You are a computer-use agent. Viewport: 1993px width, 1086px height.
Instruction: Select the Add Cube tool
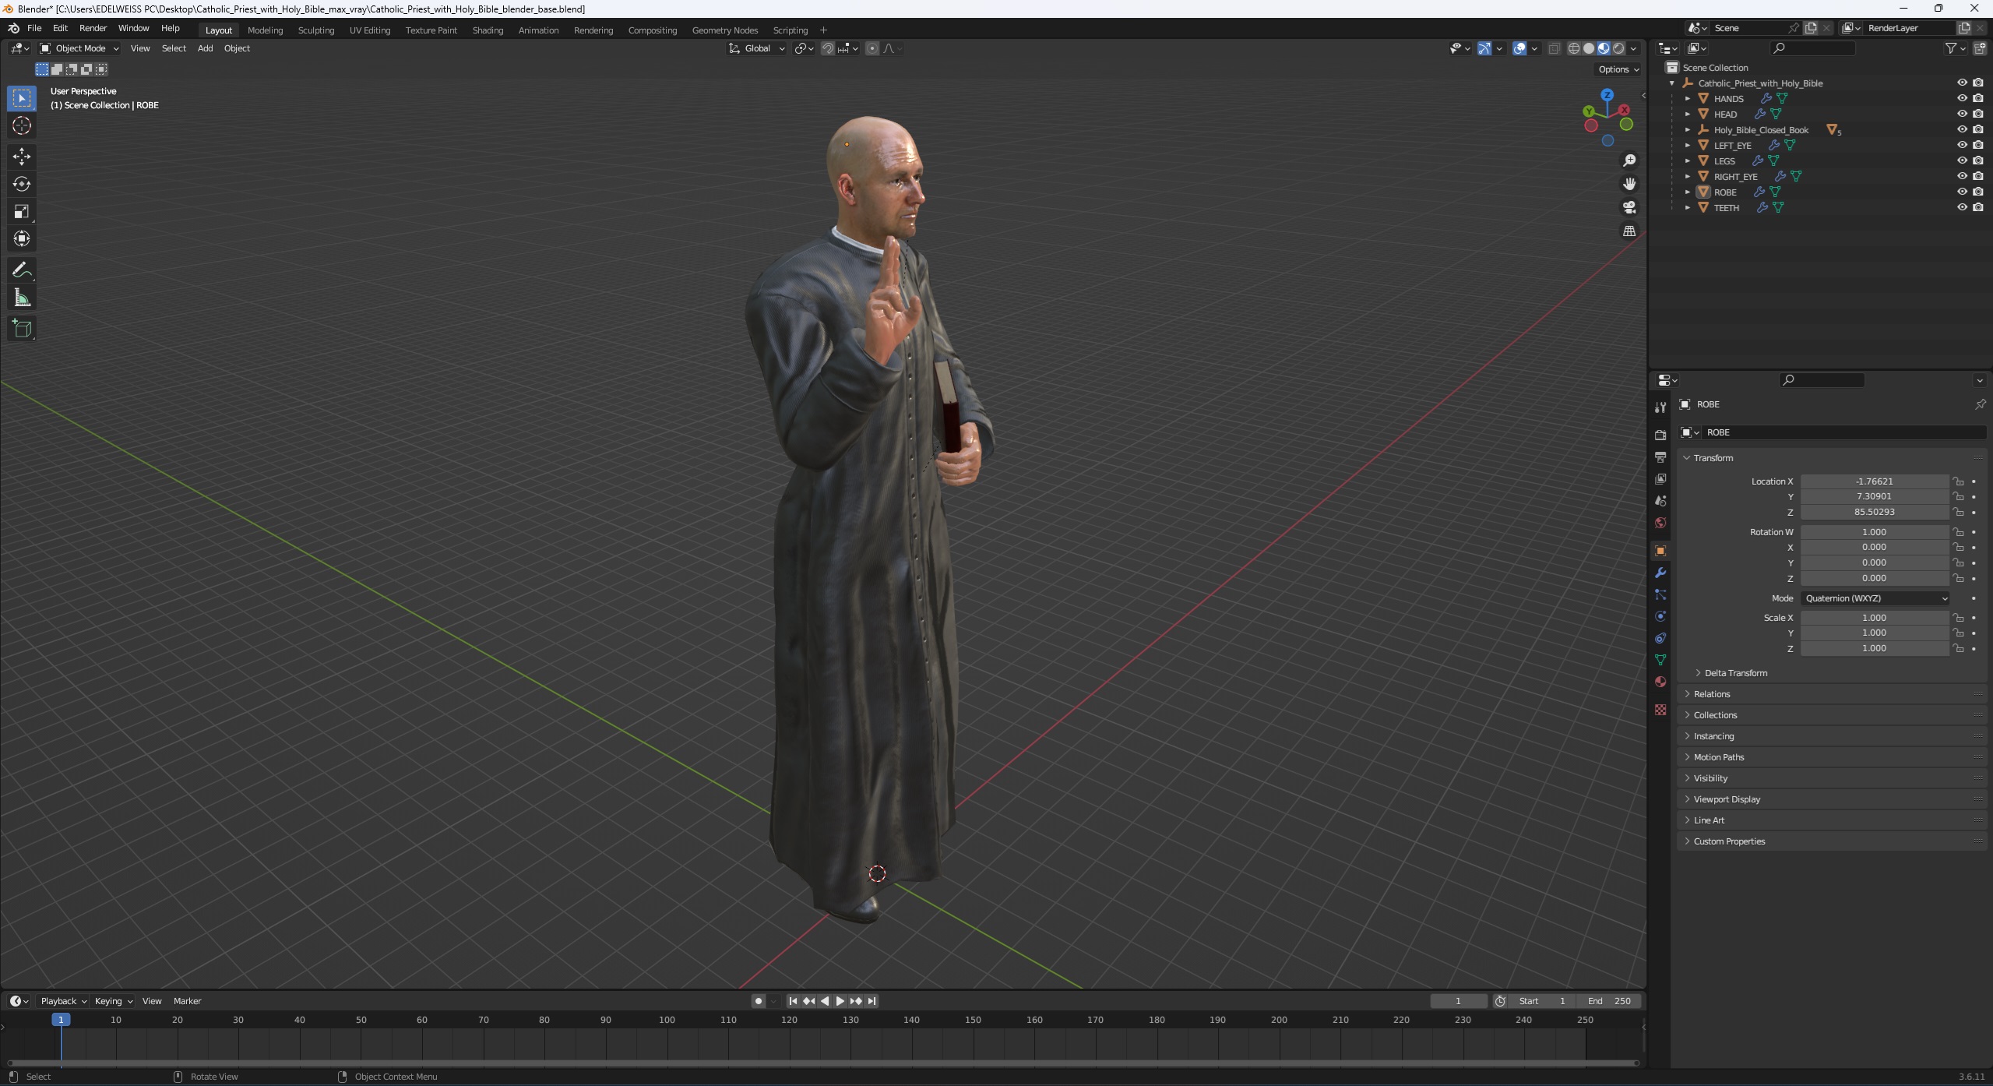coord(22,329)
